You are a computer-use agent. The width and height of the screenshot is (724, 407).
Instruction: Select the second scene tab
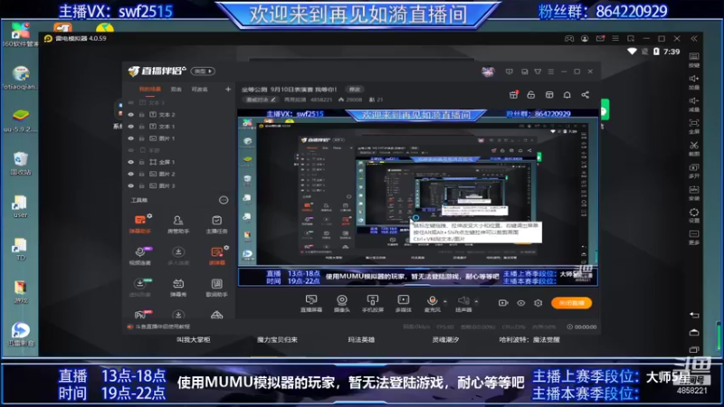click(x=176, y=89)
